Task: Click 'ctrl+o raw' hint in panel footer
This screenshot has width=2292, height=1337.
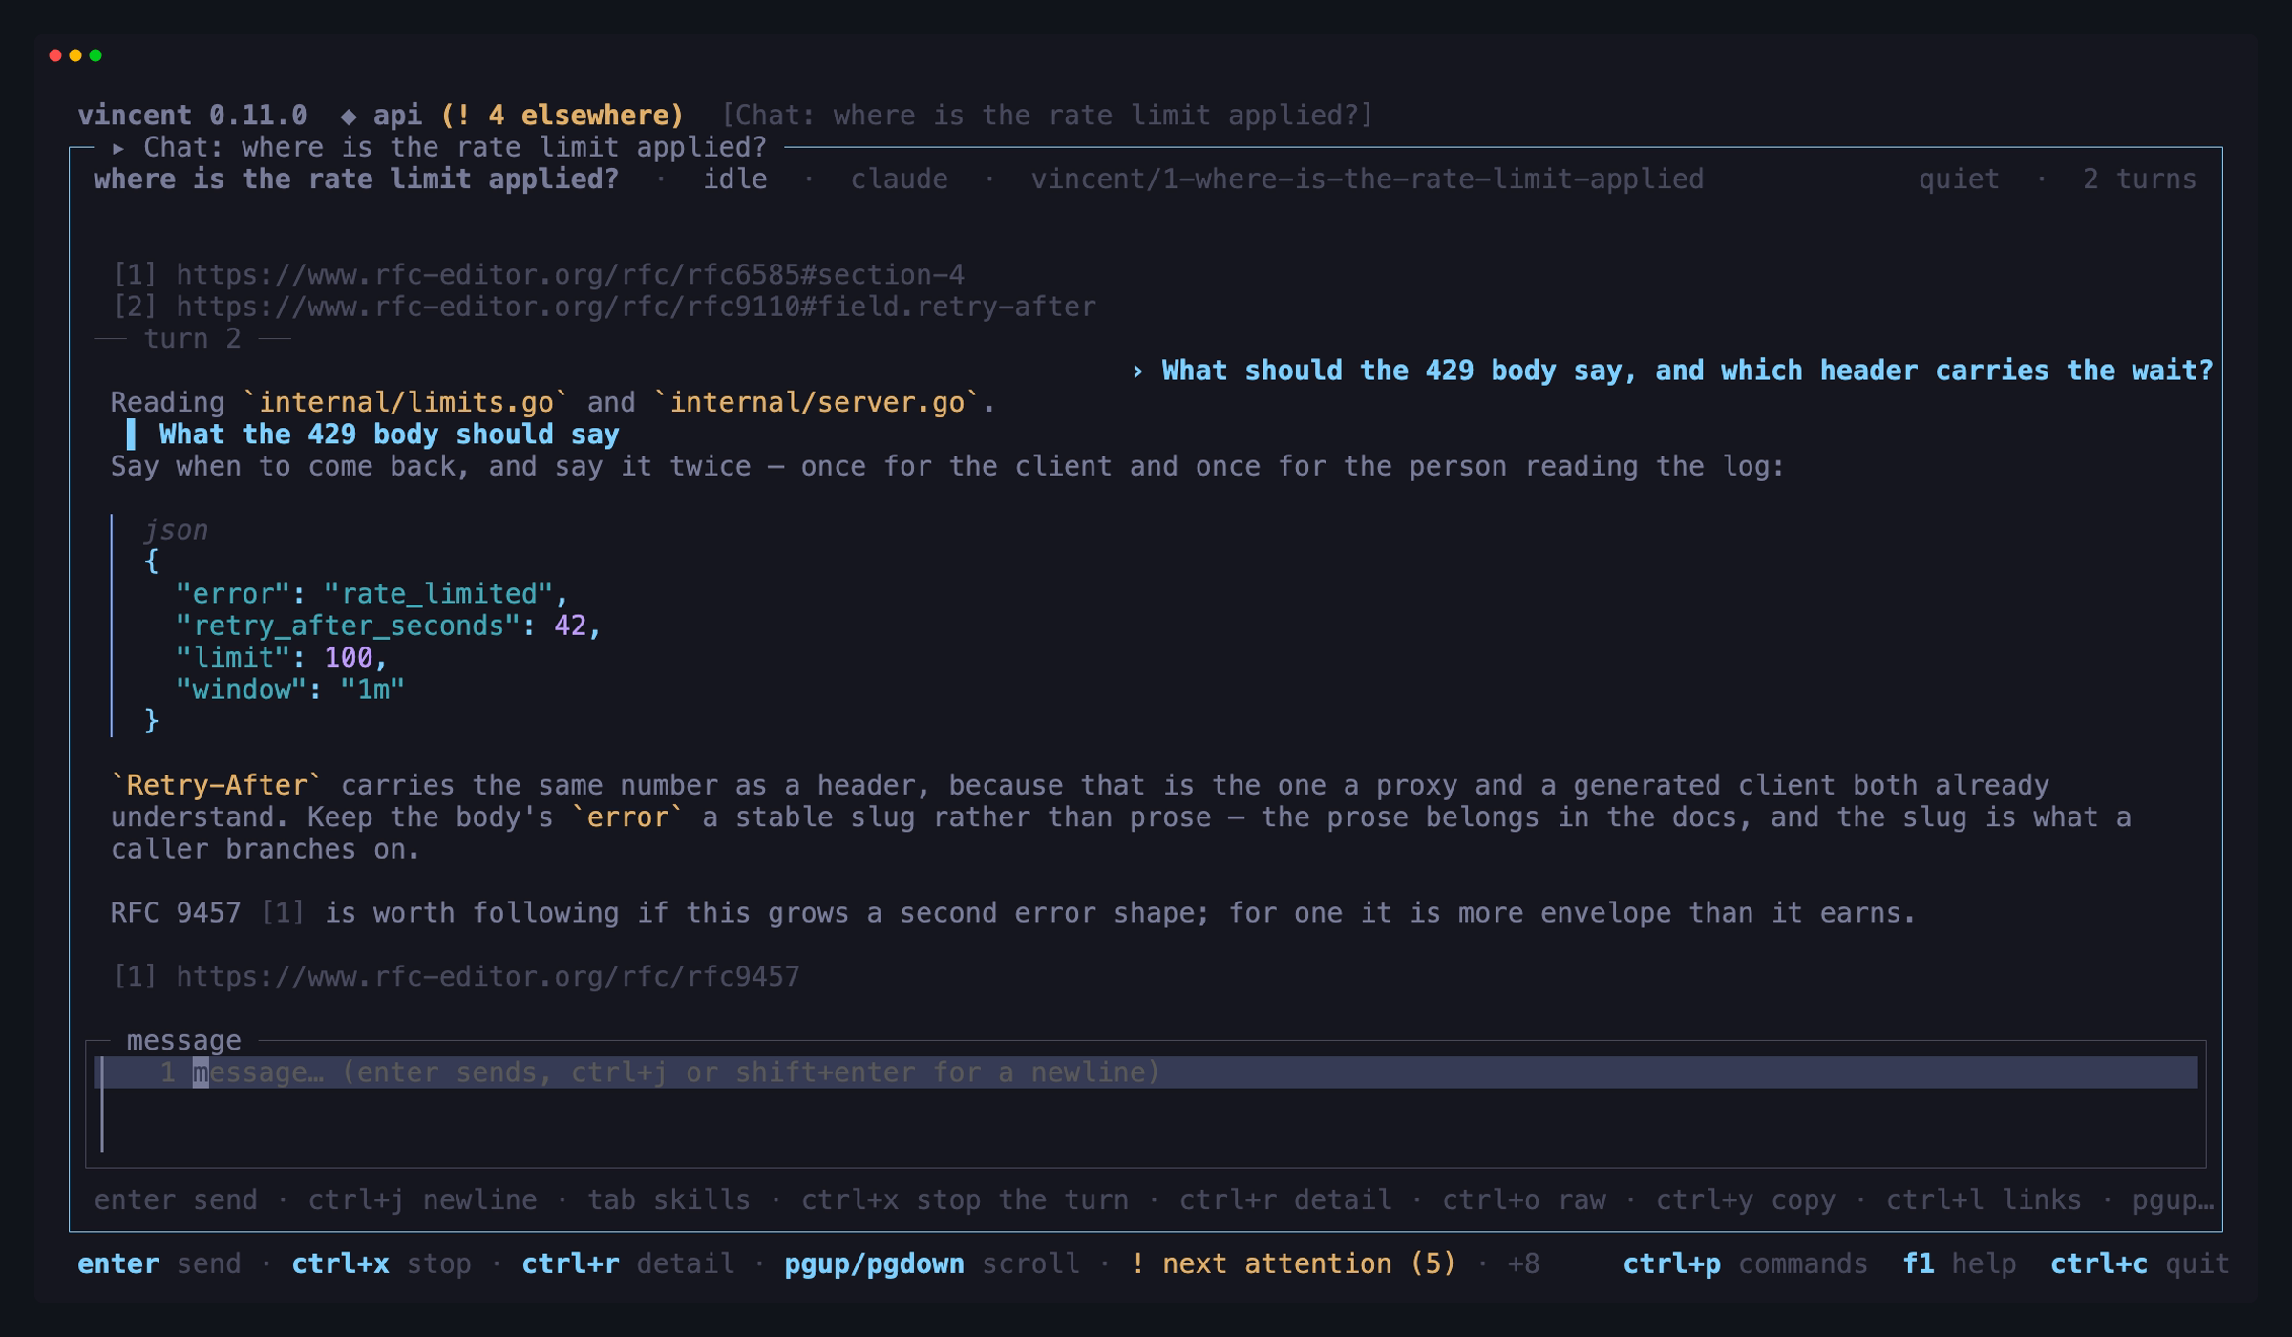Action: [1524, 1200]
